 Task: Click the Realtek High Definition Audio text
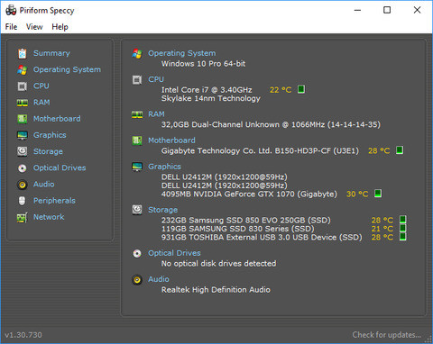[x=216, y=290]
